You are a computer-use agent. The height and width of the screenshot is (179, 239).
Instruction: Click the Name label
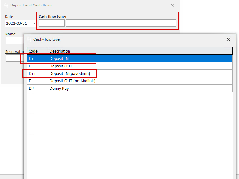click(x=11, y=34)
